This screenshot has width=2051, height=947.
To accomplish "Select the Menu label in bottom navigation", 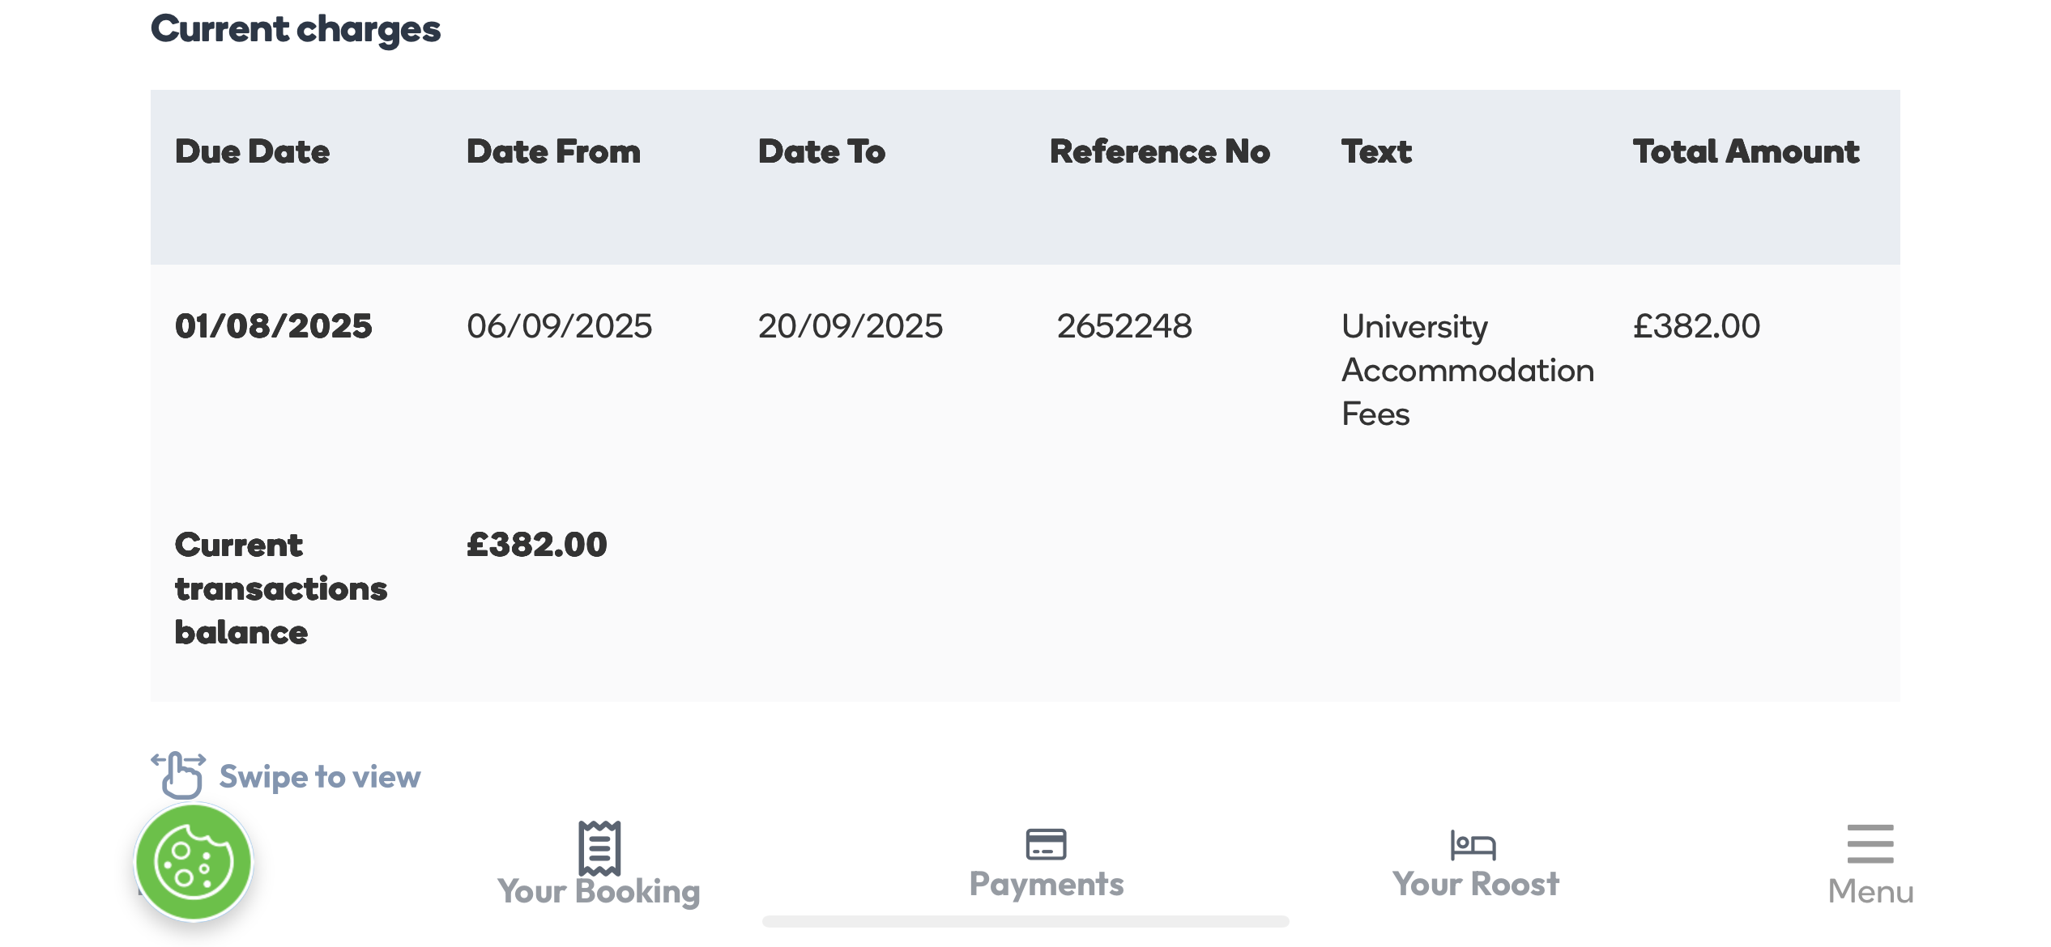I will [1871, 891].
